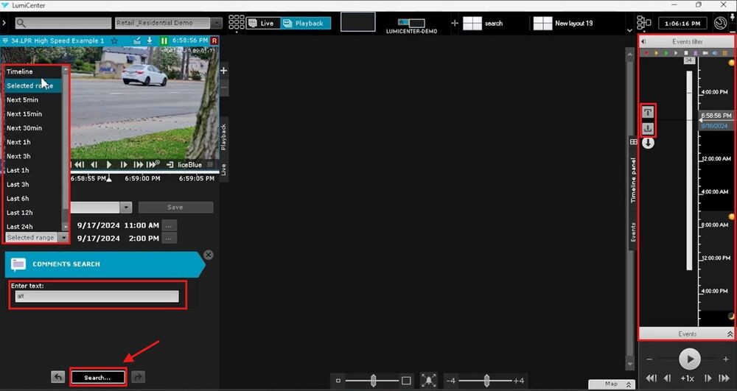Image resolution: width=737 pixels, height=391 pixels.
Task: Open the camera grid layout icon
Action: (237, 23)
